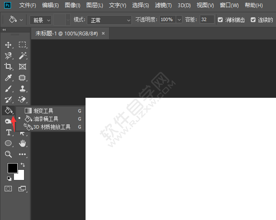Click the Photoshop Ps logo
276x220 pixels.
pos(8,5)
